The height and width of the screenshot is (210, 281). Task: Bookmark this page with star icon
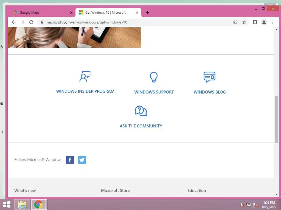(244, 22)
